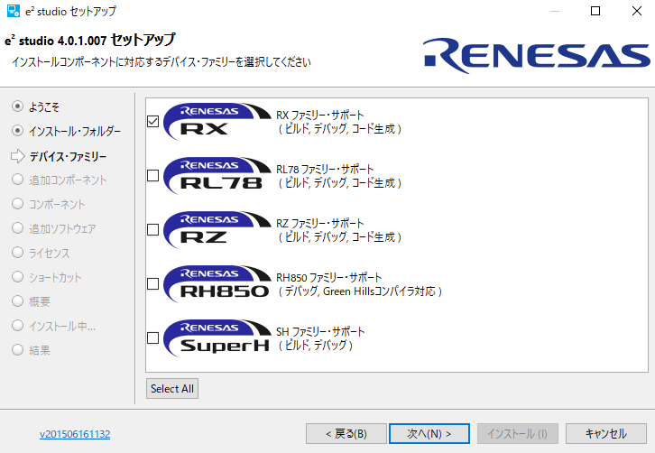
Task: Click the RL78 ファミリー・サポート text
Action: click(x=325, y=170)
